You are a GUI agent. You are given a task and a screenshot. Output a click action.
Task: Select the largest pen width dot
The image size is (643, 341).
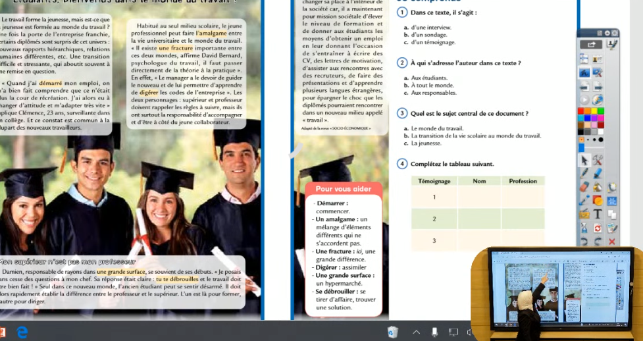coord(600,140)
